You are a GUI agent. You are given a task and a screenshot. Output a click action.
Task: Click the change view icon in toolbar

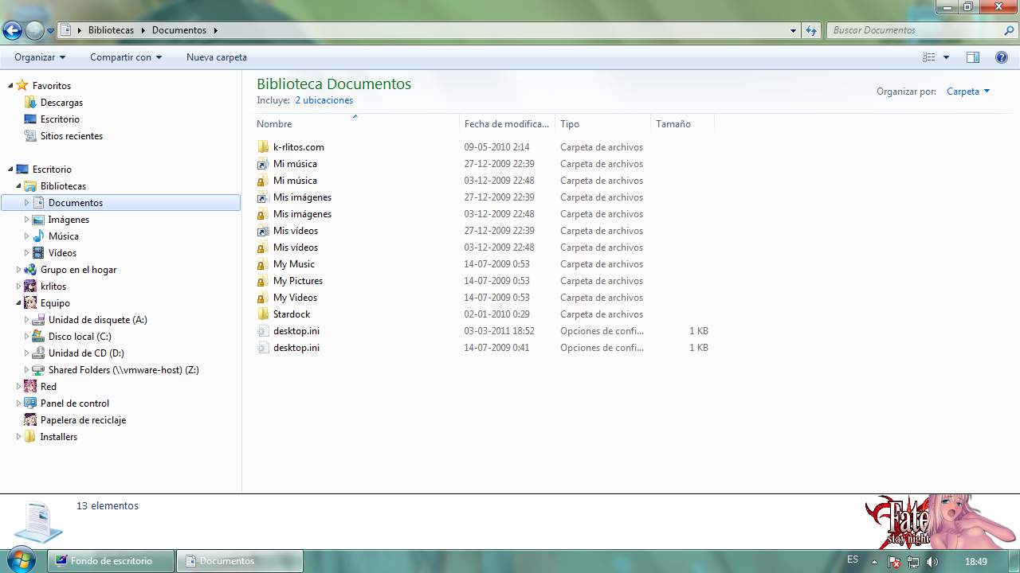928,57
